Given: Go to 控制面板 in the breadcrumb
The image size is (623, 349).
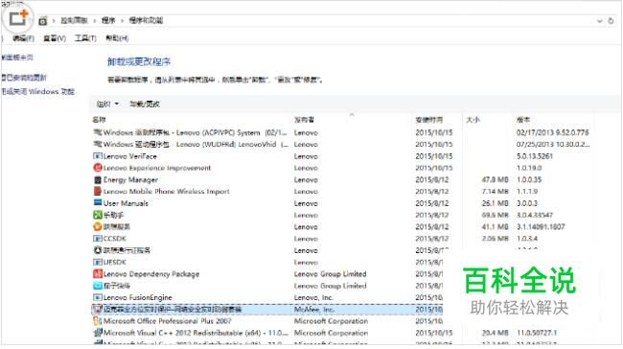Looking at the screenshot, I should click(x=74, y=20).
